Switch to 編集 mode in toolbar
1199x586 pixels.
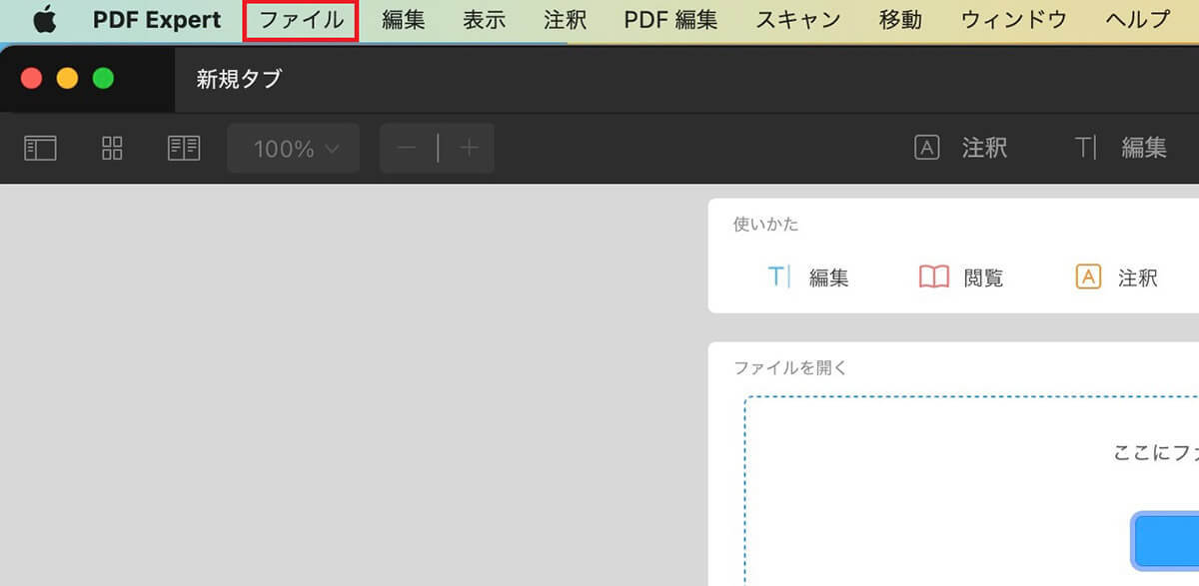click(1120, 148)
